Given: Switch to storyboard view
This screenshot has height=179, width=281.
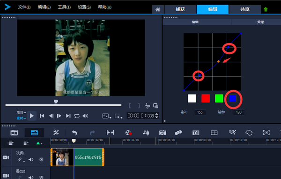Looking at the screenshot, I should 14,133.
